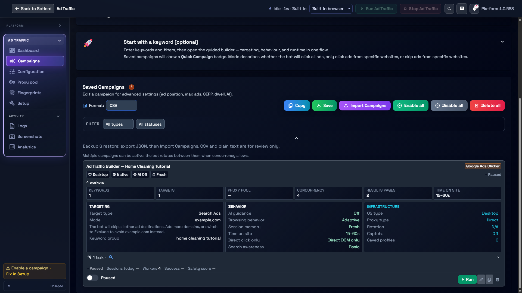Viewport: 522px width, 293px height.
Task: Click the Format table icon
Action: (85, 106)
